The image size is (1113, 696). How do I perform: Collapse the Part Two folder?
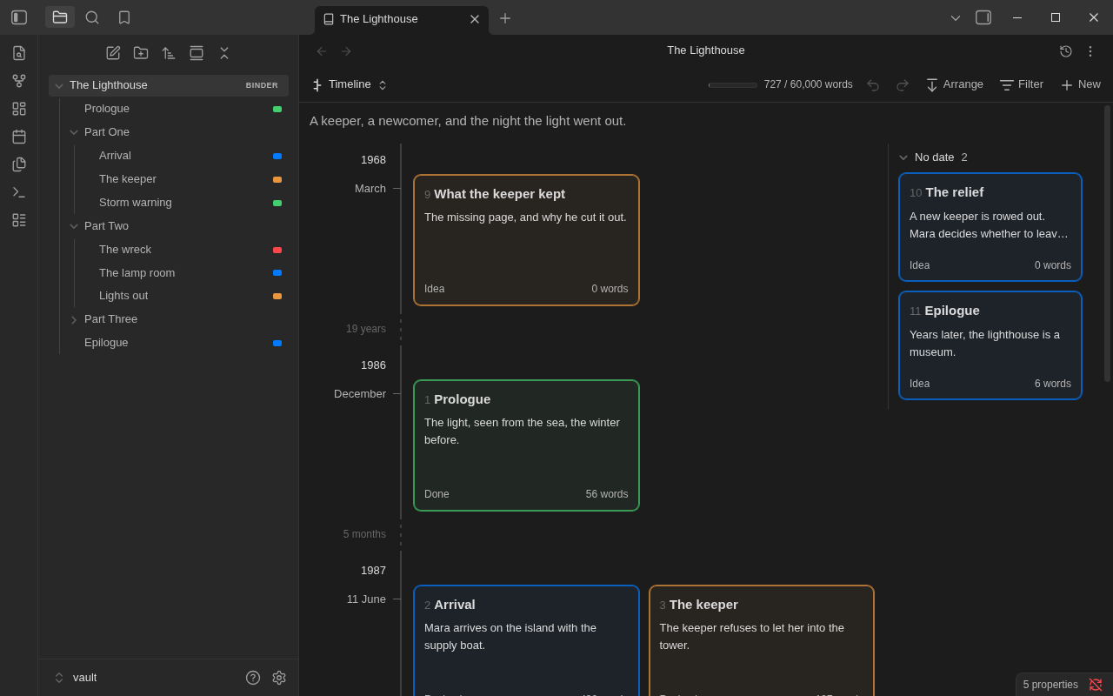point(74,226)
